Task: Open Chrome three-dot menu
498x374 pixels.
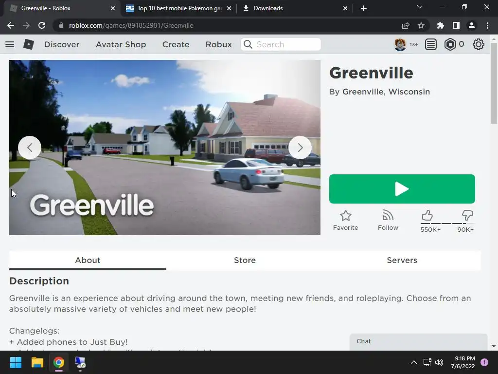Action: [x=487, y=25]
